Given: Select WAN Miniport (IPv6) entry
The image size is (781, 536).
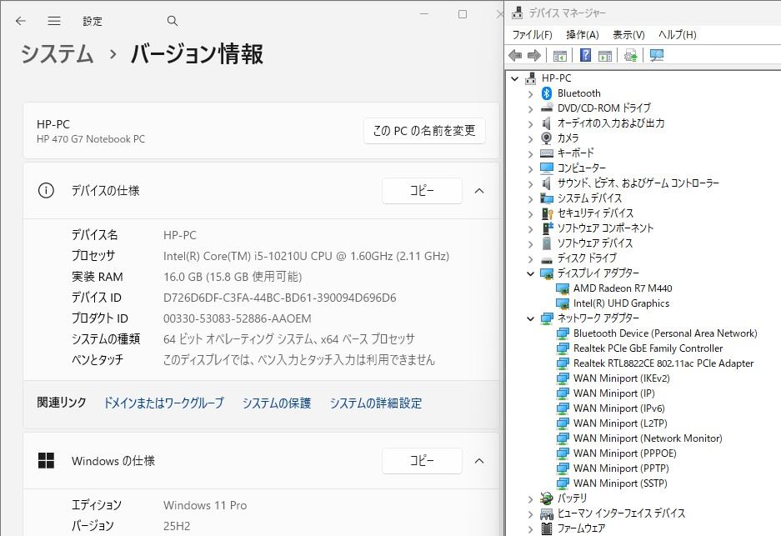Looking at the screenshot, I should coord(618,408).
